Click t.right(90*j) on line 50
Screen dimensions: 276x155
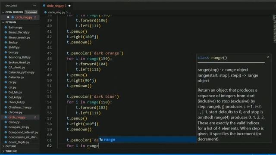coord(82,81)
